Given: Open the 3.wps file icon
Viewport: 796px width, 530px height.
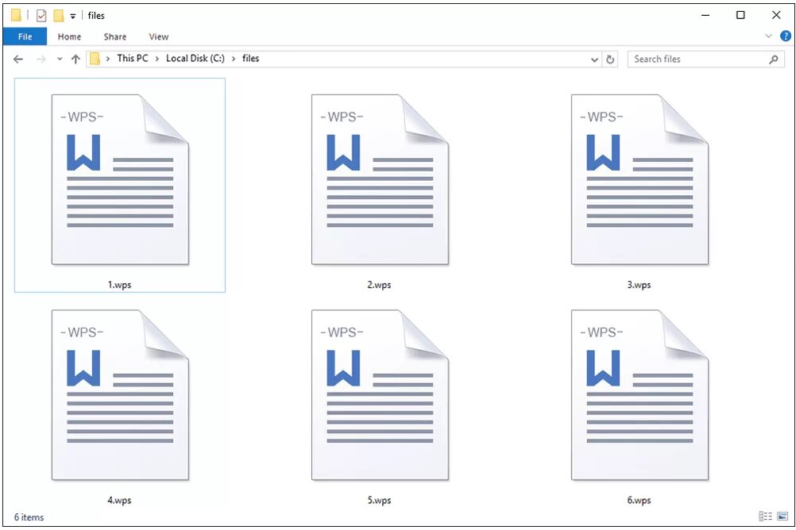Looking at the screenshot, I should (640, 179).
